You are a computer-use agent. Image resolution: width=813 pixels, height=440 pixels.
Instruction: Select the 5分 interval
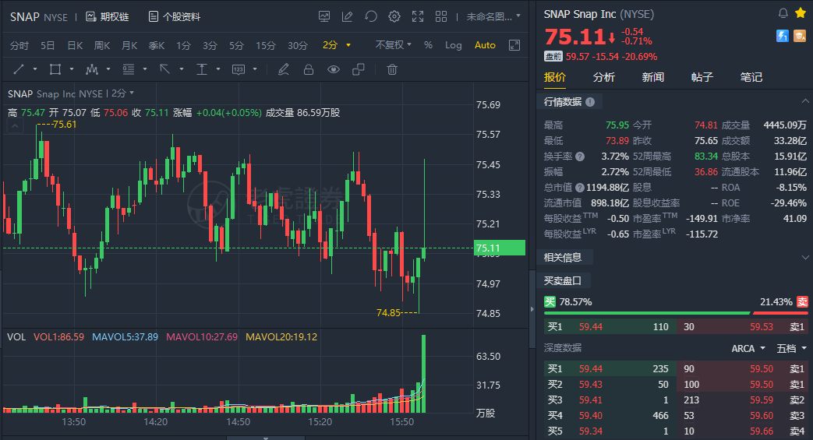(236, 46)
